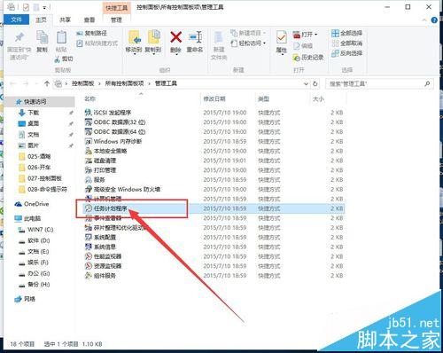Click Invert selection (反向选择) button
Viewport: 443px width, 353px height.
347,53
